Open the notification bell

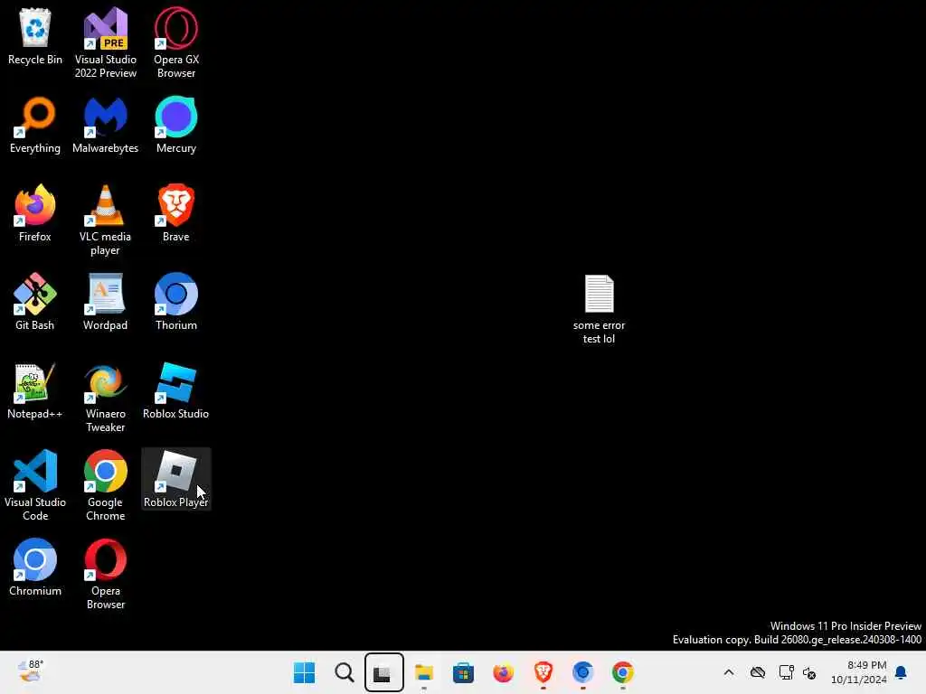point(902,672)
